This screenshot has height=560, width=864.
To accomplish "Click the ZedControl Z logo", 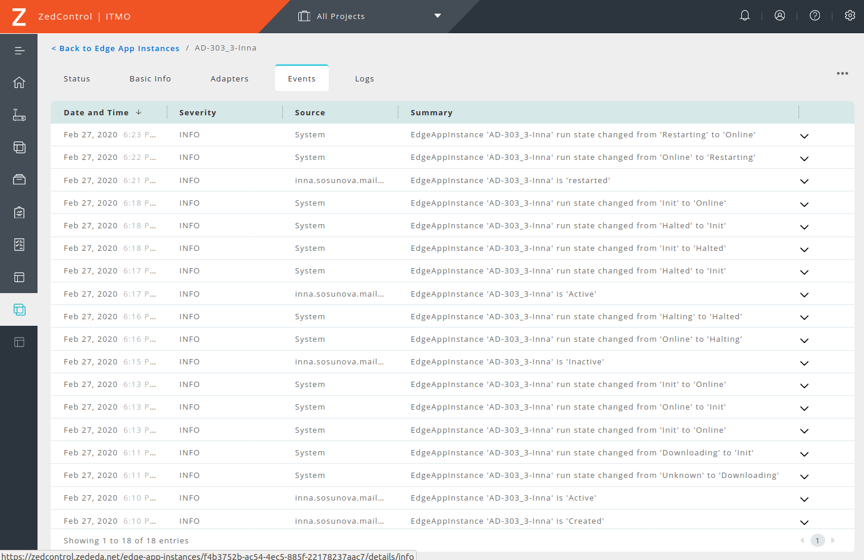I will (19, 17).
